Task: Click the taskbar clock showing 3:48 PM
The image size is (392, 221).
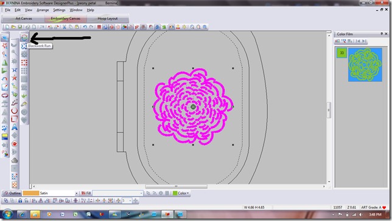Action: click(375, 214)
